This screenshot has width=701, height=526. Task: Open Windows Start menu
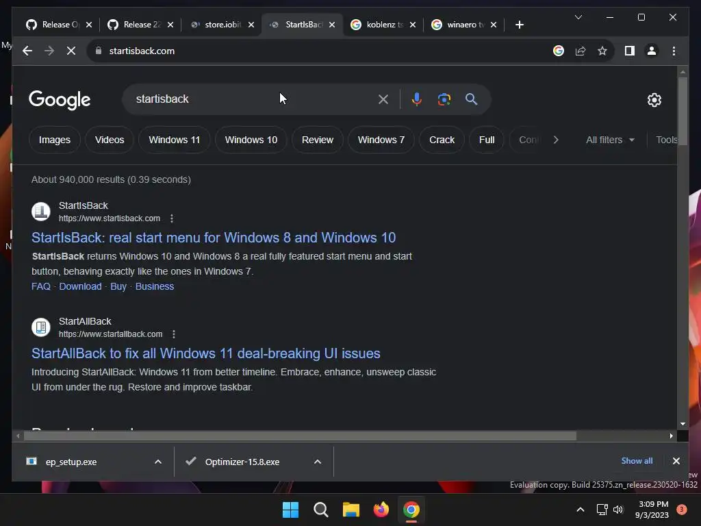tap(290, 510)
